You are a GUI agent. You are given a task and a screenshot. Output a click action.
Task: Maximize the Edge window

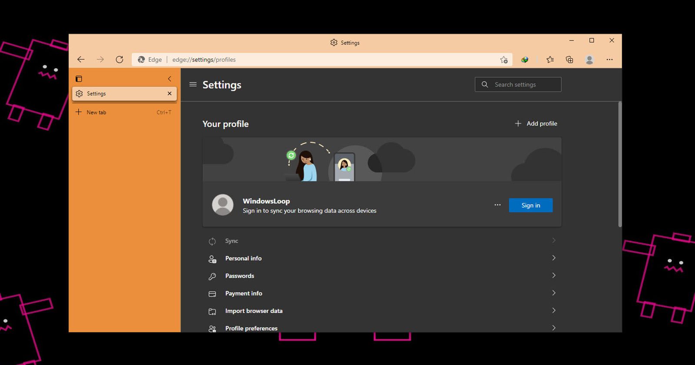592,40
